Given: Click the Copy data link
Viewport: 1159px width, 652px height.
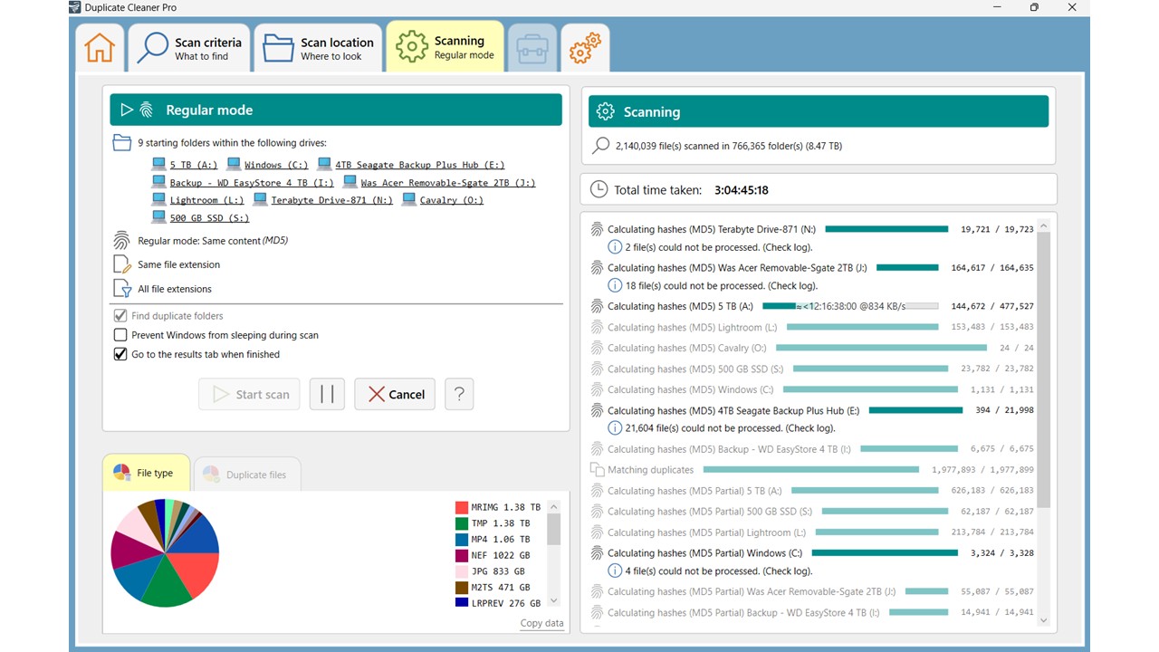Looking at the screenshot, I should click(541, 623).
